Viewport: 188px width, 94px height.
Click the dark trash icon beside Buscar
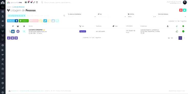tap(17, 21)
